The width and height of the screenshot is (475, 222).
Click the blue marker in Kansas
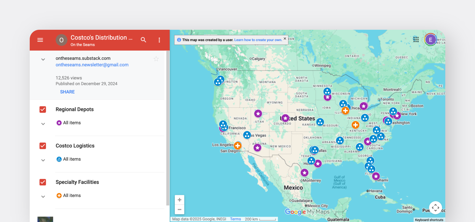click(320, 122)
